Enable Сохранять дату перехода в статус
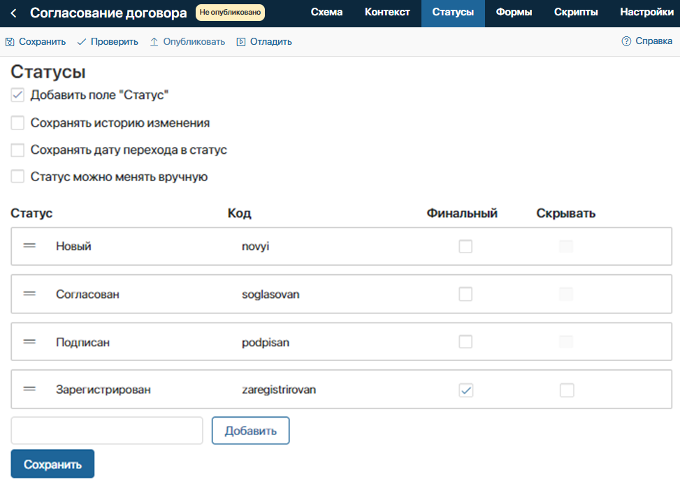The width and height of the screenshot is (680, 482). point(17,150)
